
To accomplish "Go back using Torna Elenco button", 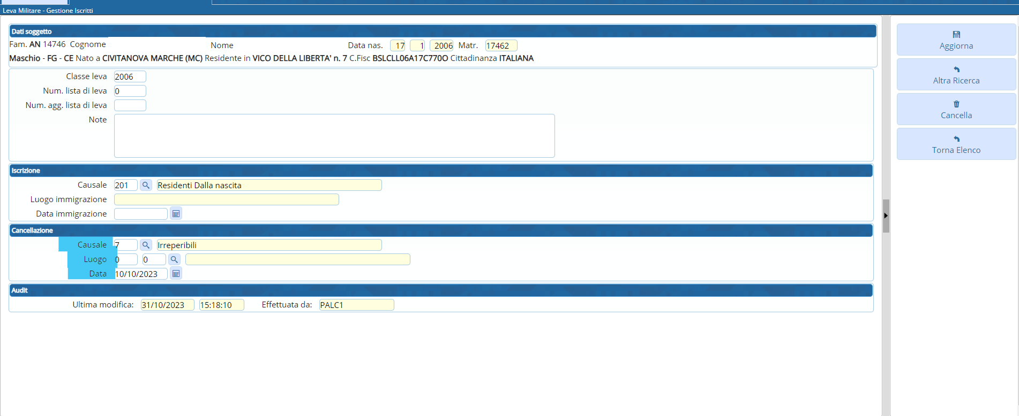I will coord(956,144).
